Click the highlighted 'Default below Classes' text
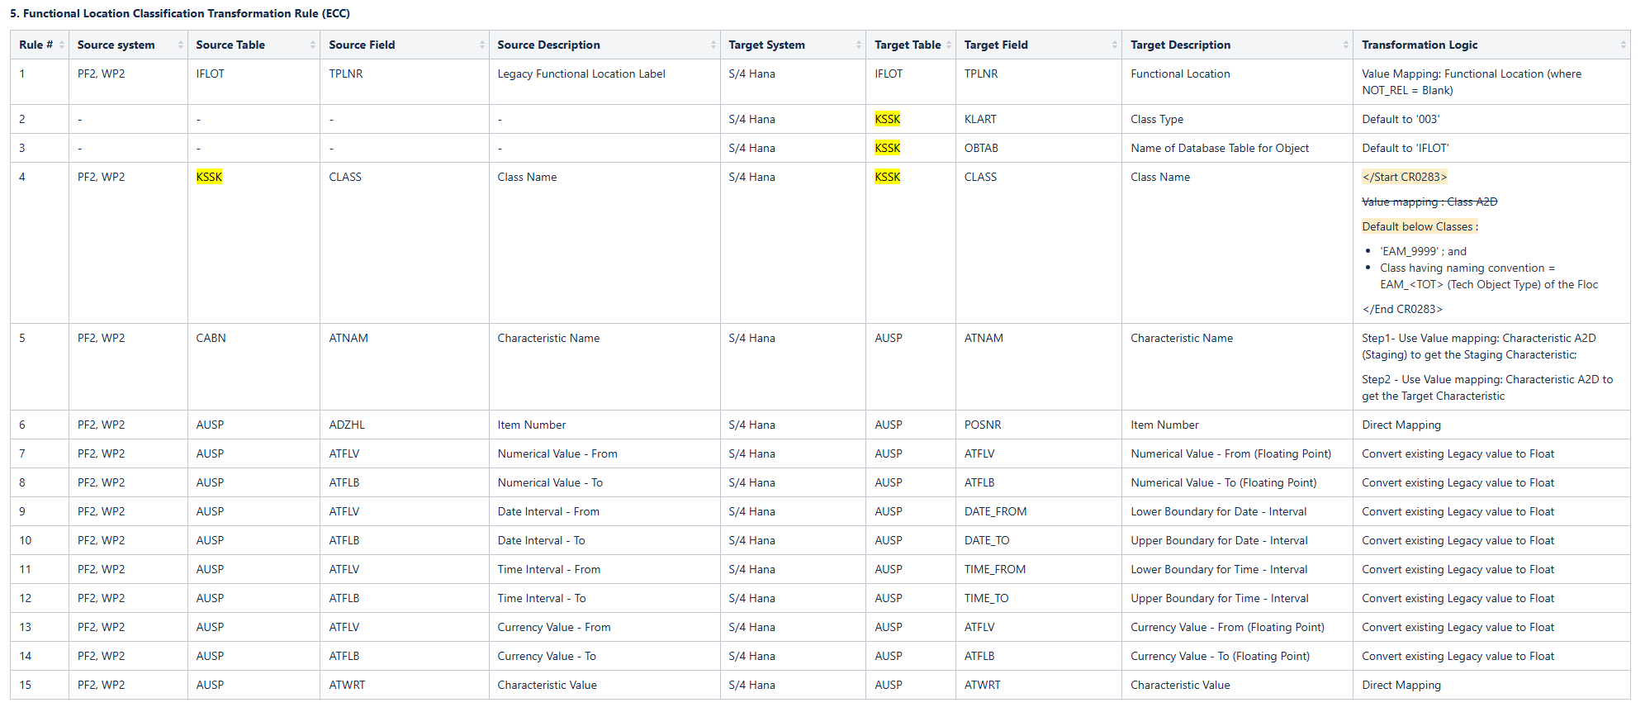This screenshot has width=1645, height=712. (1418, 226)
